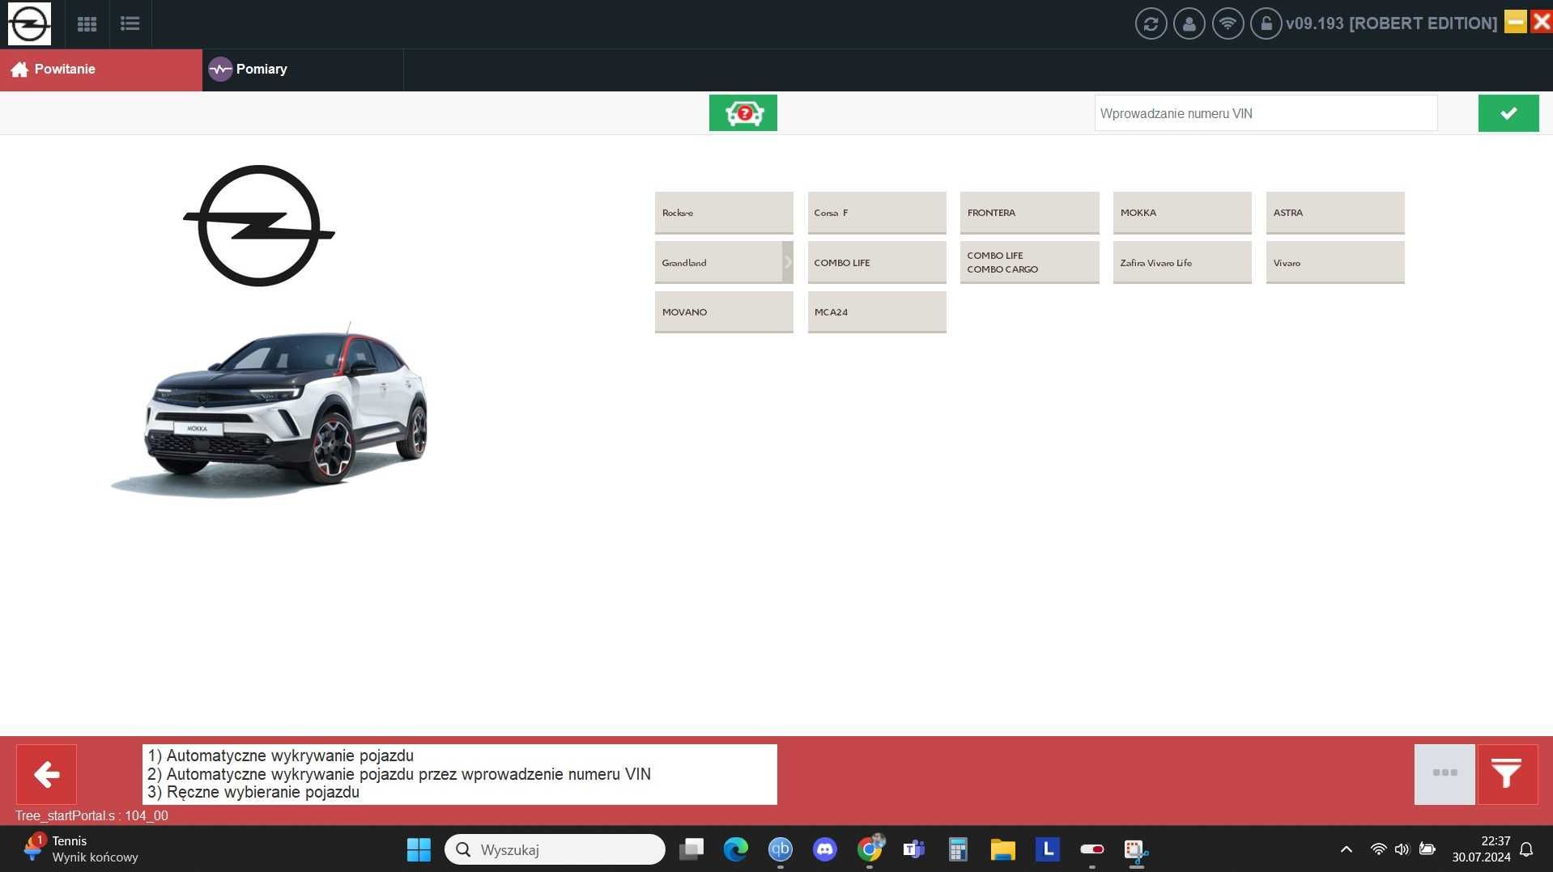Open the diagnostic app taskbar icon

pyautogui.click(x=1136, y=849)
